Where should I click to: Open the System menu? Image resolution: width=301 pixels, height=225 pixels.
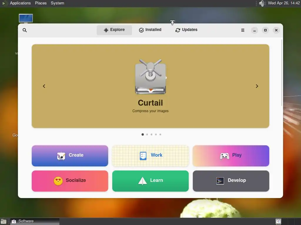coord(57,3)
